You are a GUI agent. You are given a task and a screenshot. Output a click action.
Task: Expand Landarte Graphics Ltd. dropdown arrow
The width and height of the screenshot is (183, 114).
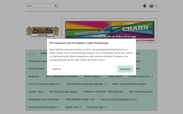pyautogui.click(x=152, y=77)
